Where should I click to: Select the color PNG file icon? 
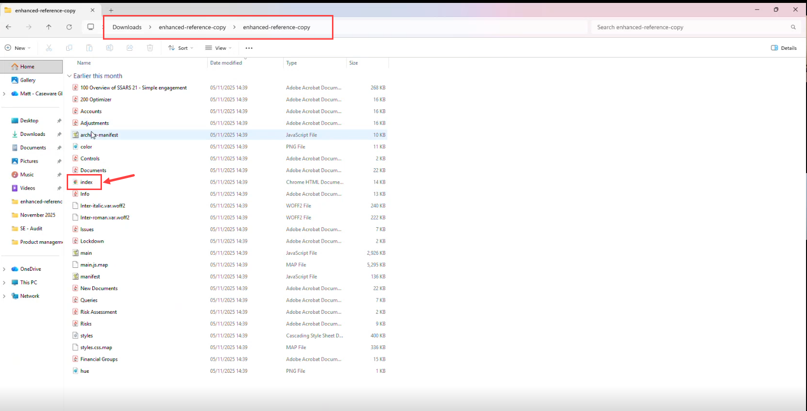(x=75, y=147)
